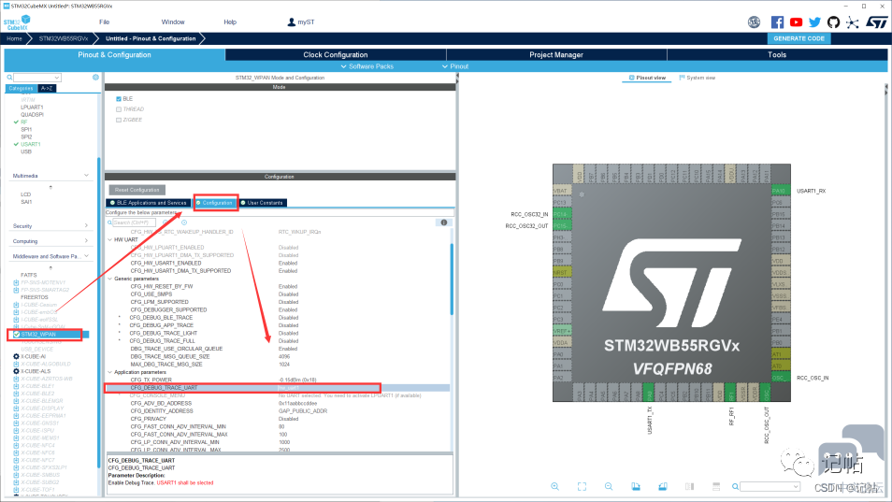This screenshot has width=892, height=502.
Task: Click the rotate counter-clockwise chip icon
Action: point(663,487)
